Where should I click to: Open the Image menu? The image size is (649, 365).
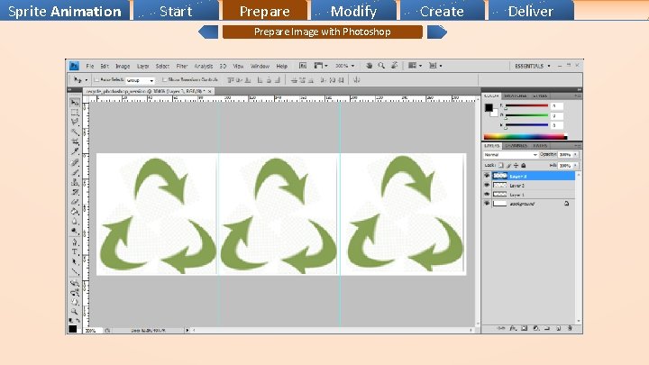(x=123, y=66)
